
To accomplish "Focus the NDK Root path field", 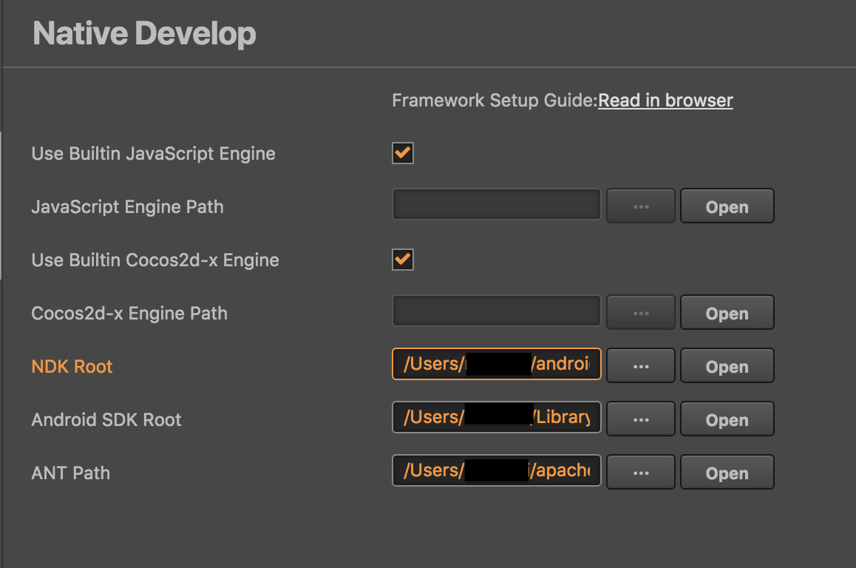I will point(496,365).
